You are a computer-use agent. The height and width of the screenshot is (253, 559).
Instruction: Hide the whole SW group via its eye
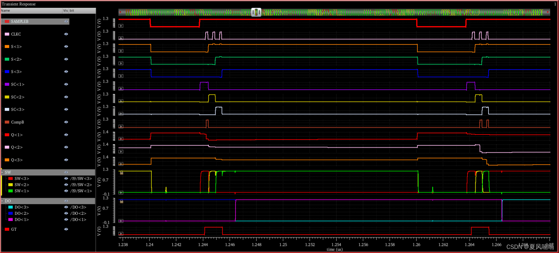point(66,172)
